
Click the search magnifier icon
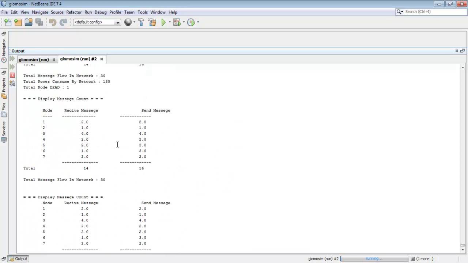tap(399, 12)
